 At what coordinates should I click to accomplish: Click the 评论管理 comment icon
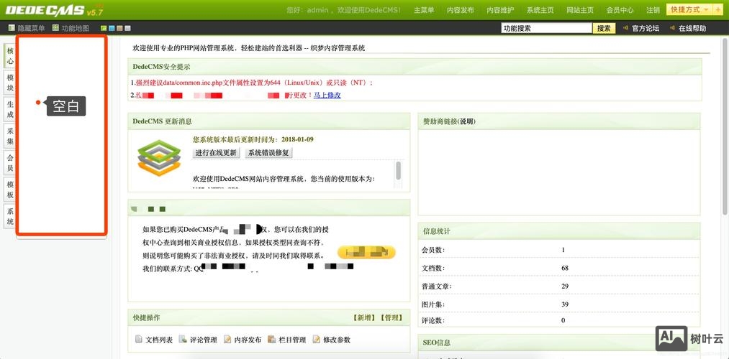coord(184,339)
